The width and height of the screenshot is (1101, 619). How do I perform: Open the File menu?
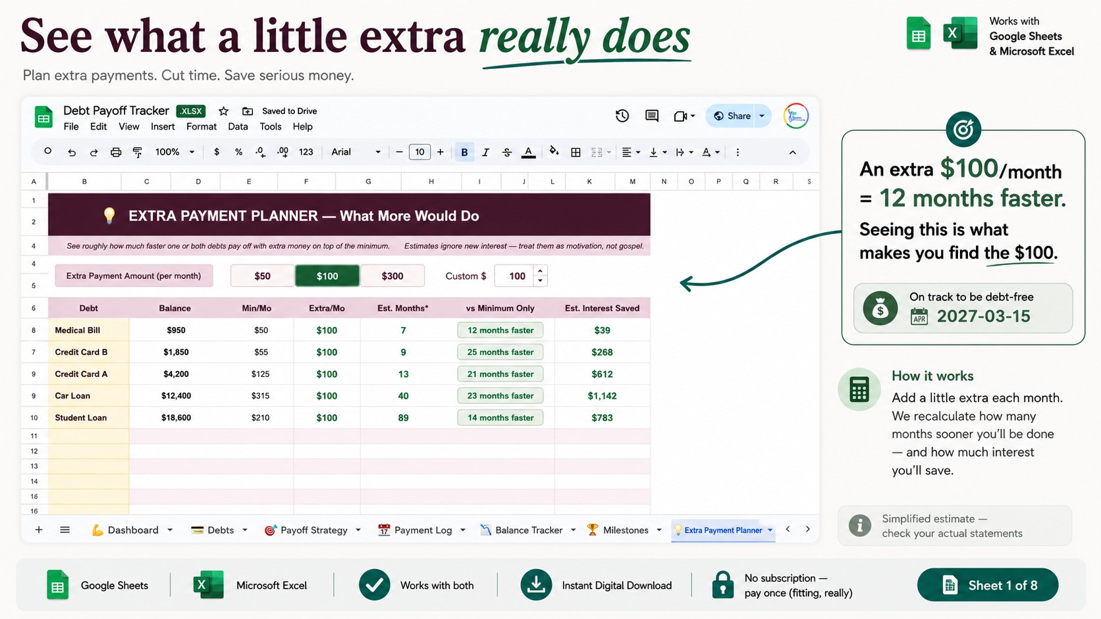point(71,126)
